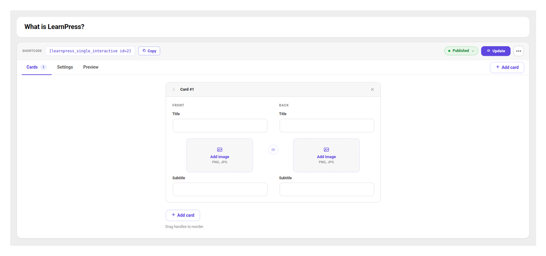Copy the shortcode with Copy button

coord(149,51)
